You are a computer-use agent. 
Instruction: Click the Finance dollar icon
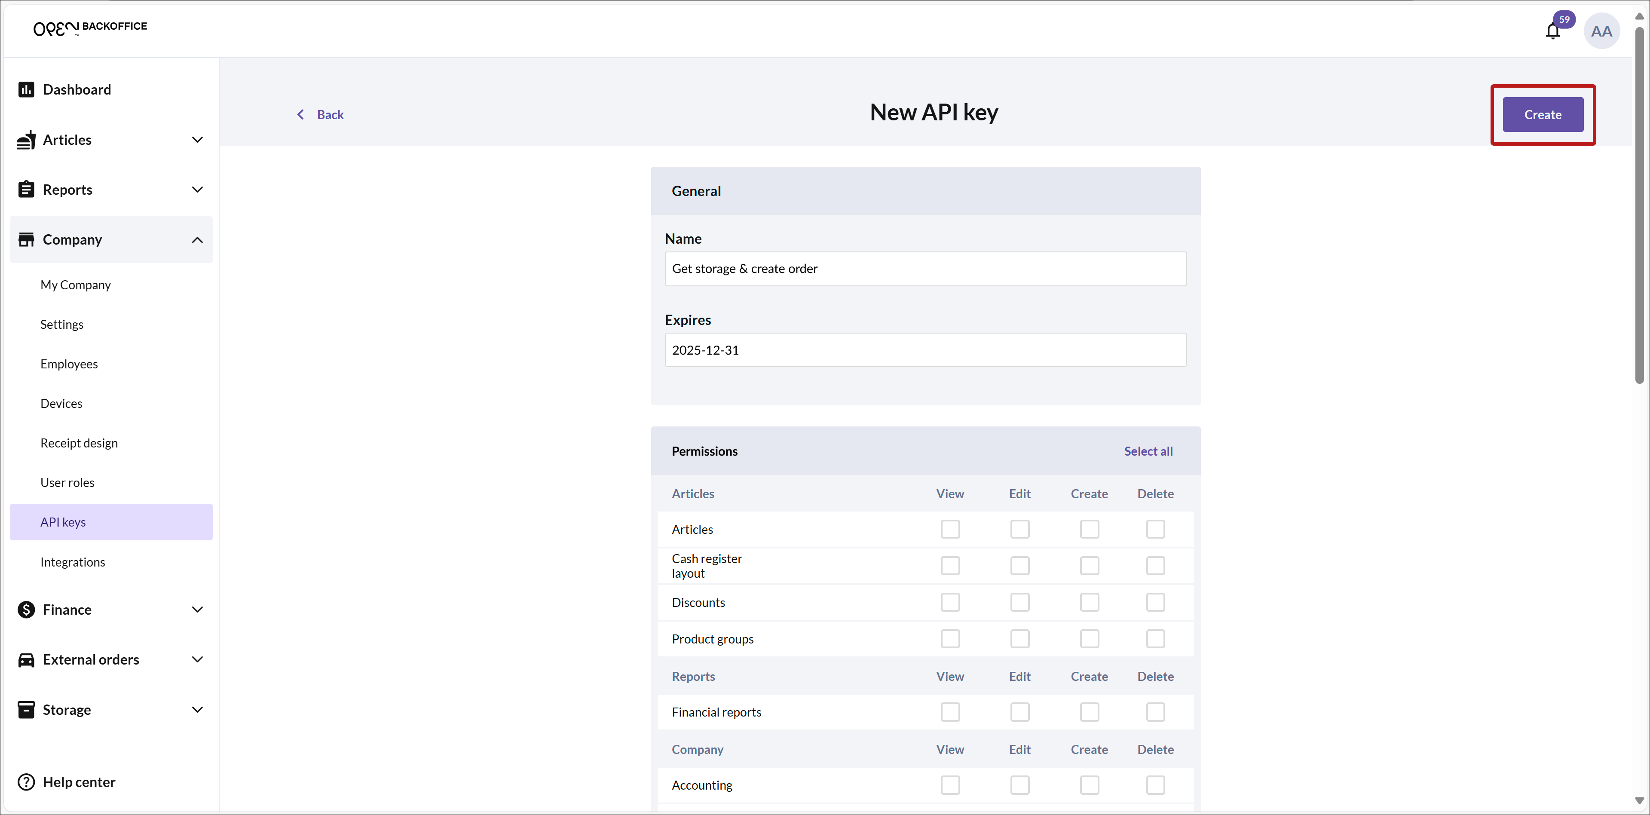[26, 610]
